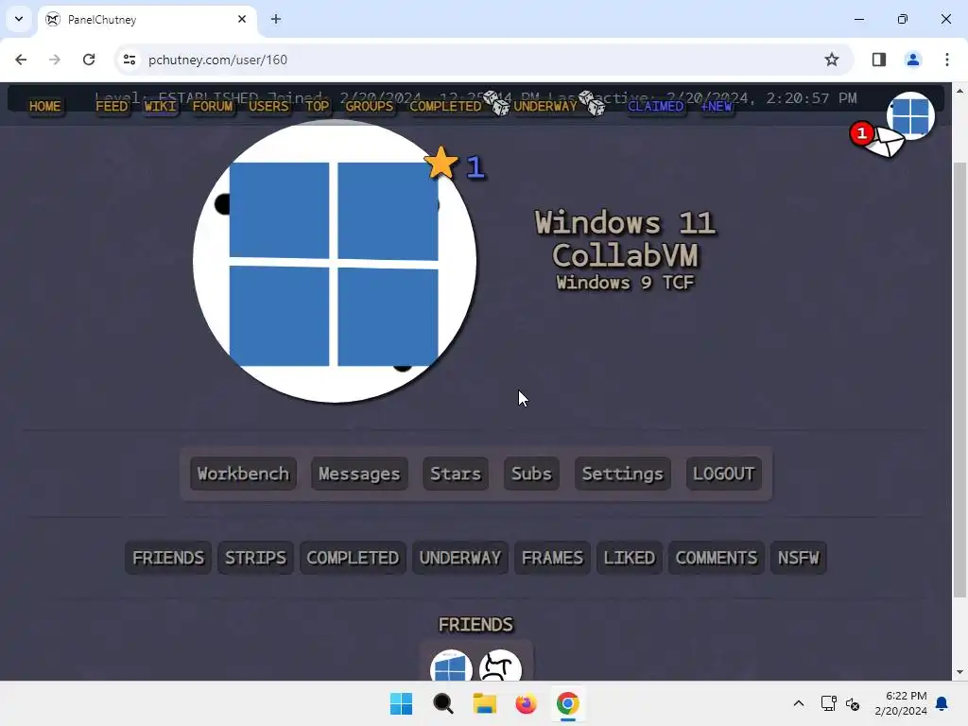The height and width of the screenshot is (726, 968).
Task: Open the Messages button
Action: coord(359,474)
